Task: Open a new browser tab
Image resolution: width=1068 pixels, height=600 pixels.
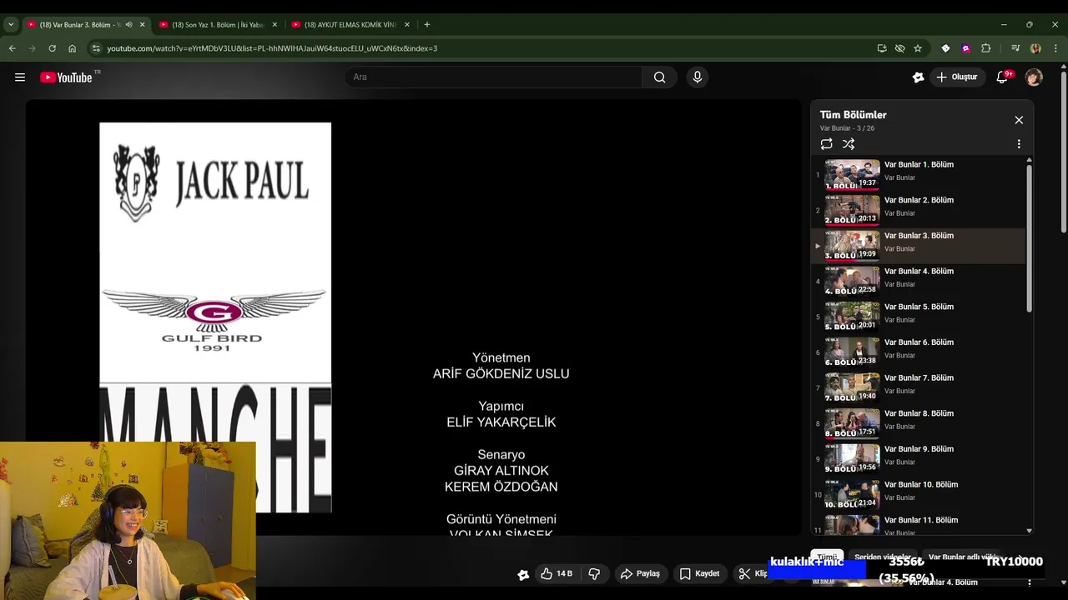Action: [x=427, y=25]
